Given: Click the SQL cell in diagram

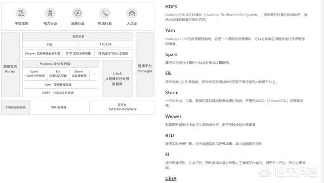Looking at the screenshot, I should click(x=50, y=44).
